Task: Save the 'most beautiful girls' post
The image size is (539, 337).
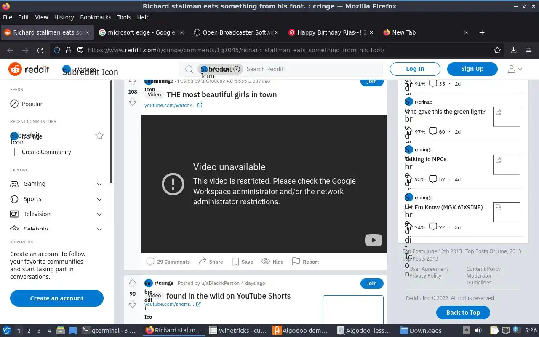Action: [x=243, y=262]
